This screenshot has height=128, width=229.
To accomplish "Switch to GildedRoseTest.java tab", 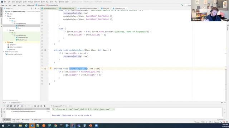I will tap(68, 9).
